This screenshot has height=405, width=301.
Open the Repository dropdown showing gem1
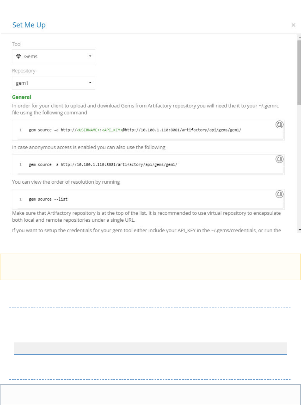point(53,83)
